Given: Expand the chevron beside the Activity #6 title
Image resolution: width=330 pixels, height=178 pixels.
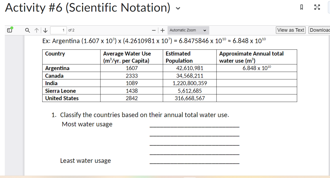Looking at the screenshot, I should point(178,8).
